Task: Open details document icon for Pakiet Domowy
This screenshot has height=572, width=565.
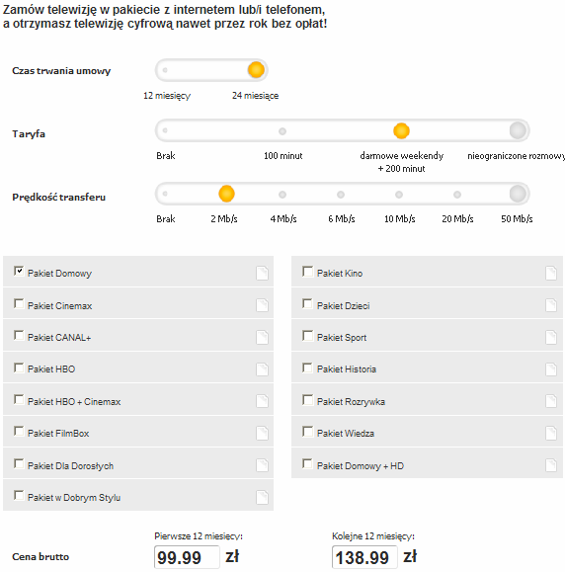Action: 262,273
